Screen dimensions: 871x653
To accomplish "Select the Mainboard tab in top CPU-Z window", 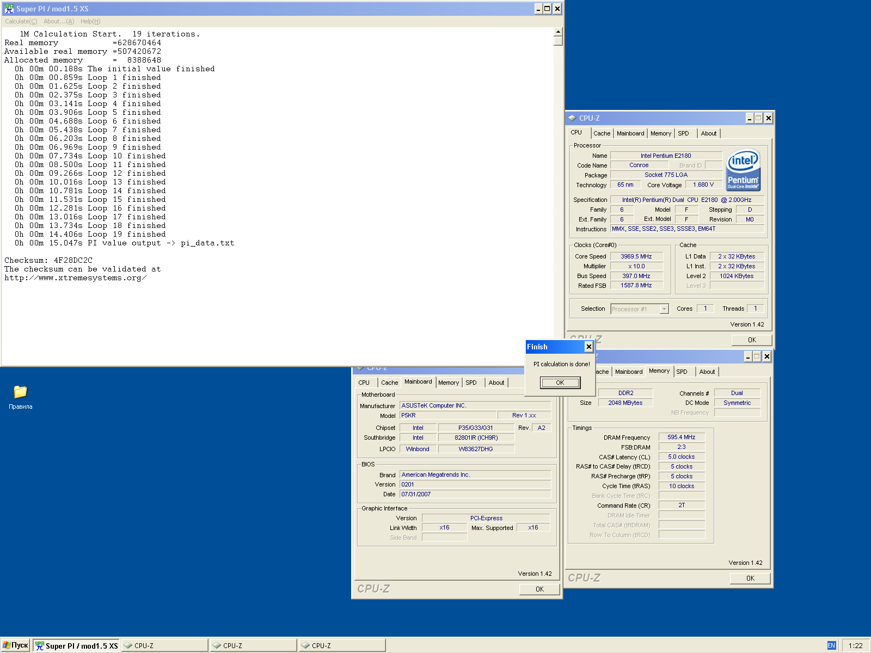I will point(630,133).
